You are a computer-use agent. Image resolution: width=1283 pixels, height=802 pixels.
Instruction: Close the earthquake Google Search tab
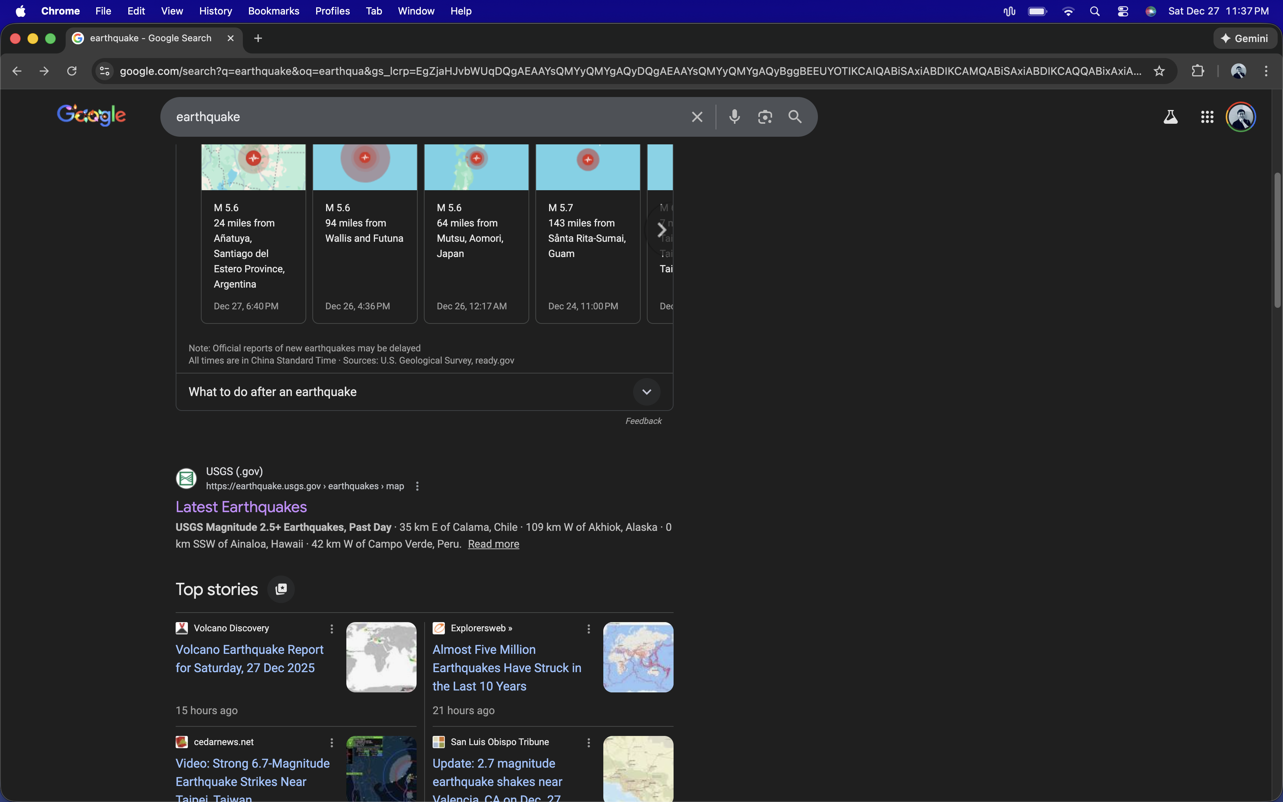[x=231, y=38]
